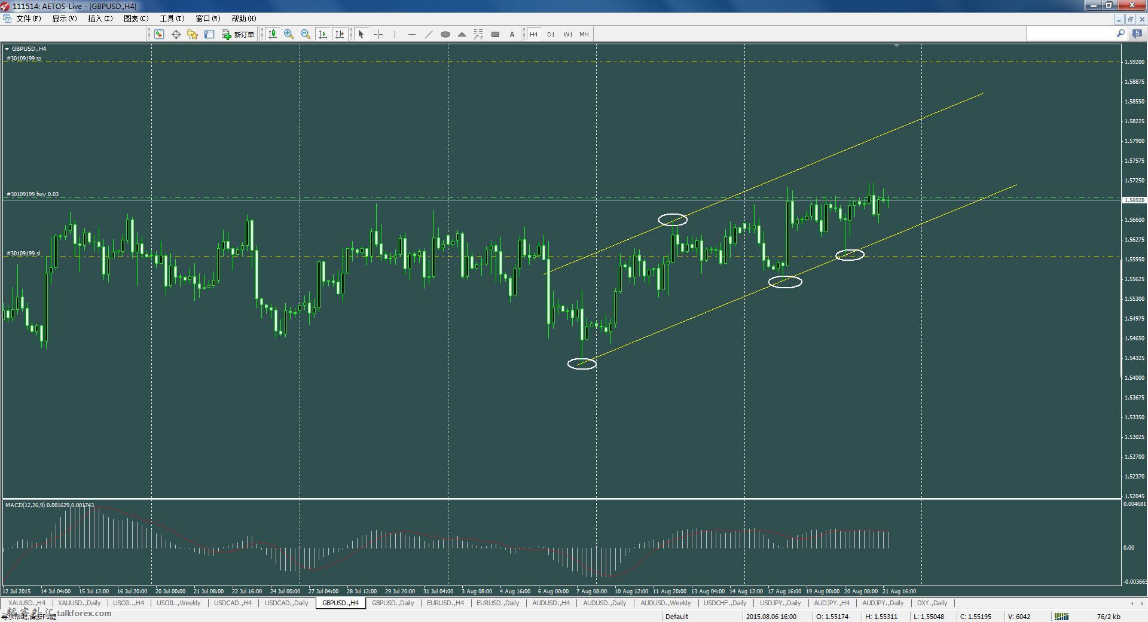Click the New Order (新订单) button
The height and width of the screenshot is (622, 1148).
pyautogui.click(x=238, y=34)
